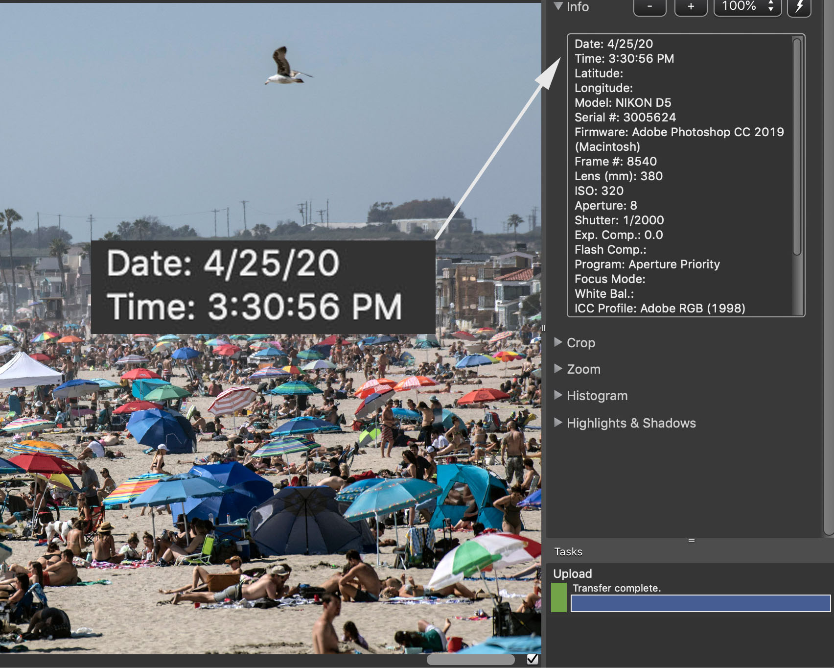Viewport: 834px width, 668px height.
Task: Expand the Histogram section
Action: (558, 396)
